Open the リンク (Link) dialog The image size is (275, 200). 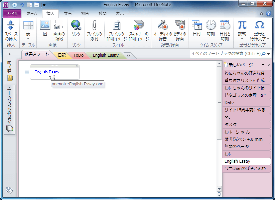[76, 28]
